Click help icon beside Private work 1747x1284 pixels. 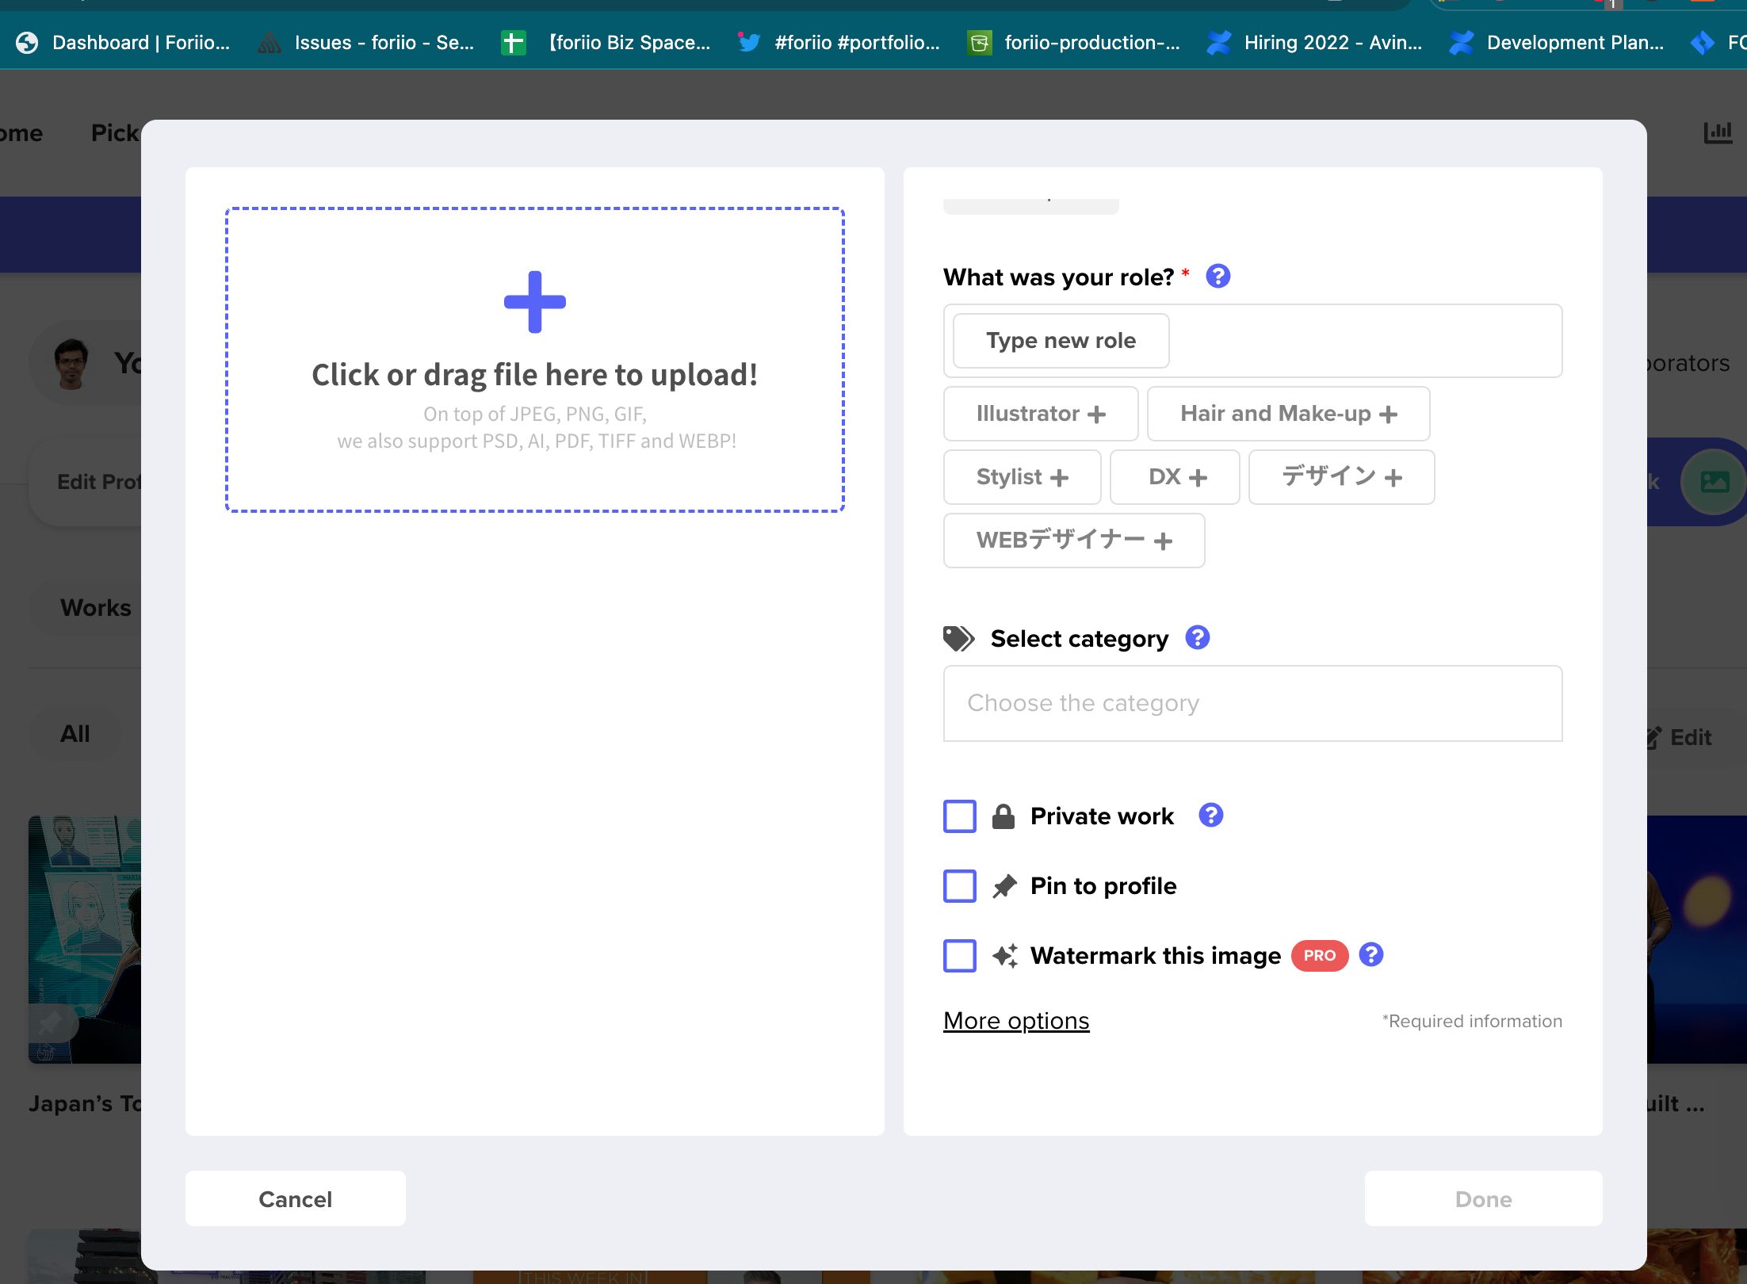(x=1210, y=816)
